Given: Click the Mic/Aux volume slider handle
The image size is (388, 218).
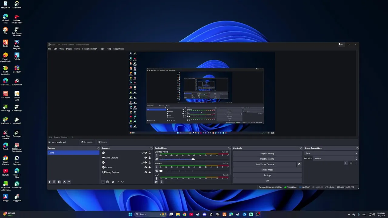Looking at the screenshot, I should pos(161,171).
